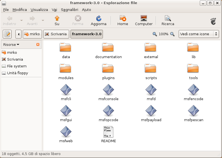This screenshot has height=158, width=222.
Task: Click status text '18 oggetti, 4,5 GB di spazio libero'
Action: tap(31, 154)
